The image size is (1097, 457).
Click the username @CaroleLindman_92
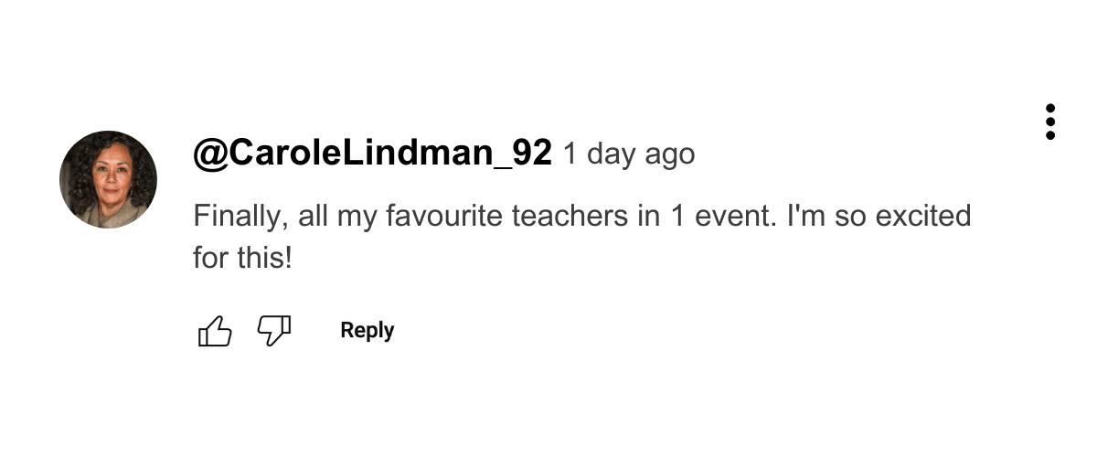click(x=373, y=154)
